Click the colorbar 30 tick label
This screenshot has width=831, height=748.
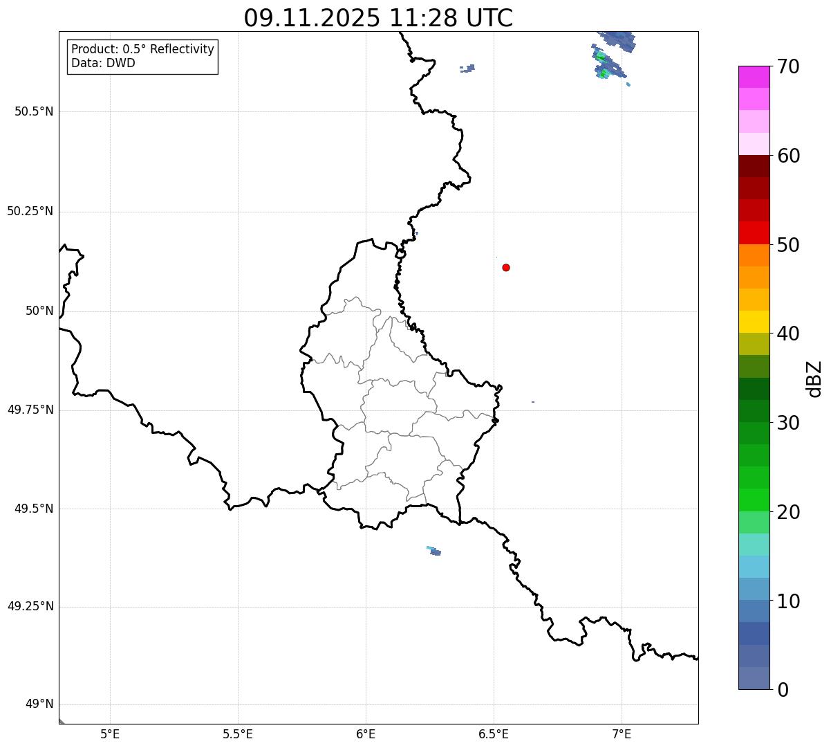[788, 422]
